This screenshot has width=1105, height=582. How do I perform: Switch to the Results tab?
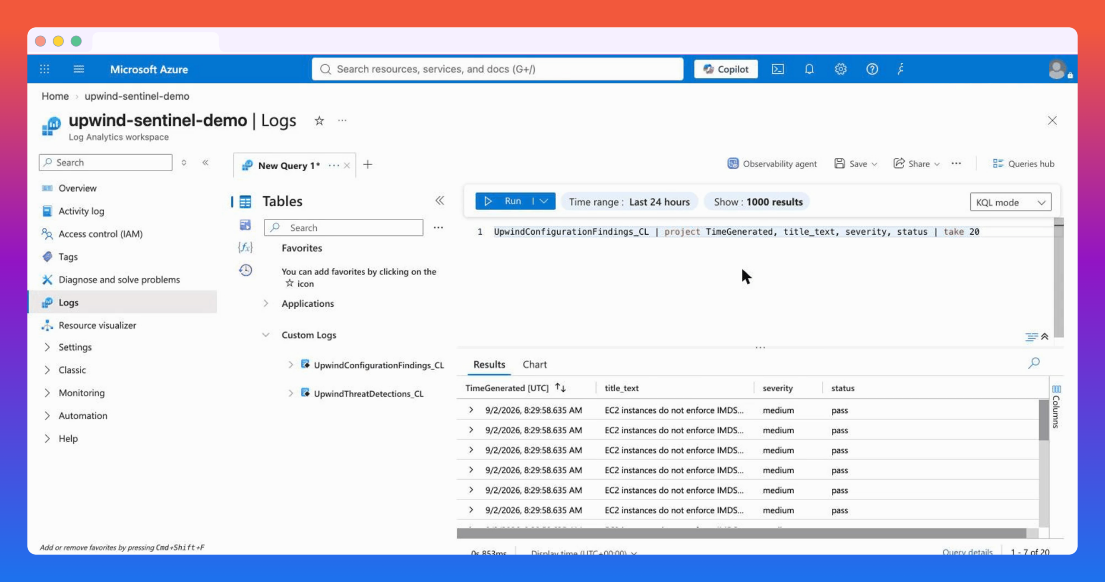pyautogui.click(x=489, y=365)
